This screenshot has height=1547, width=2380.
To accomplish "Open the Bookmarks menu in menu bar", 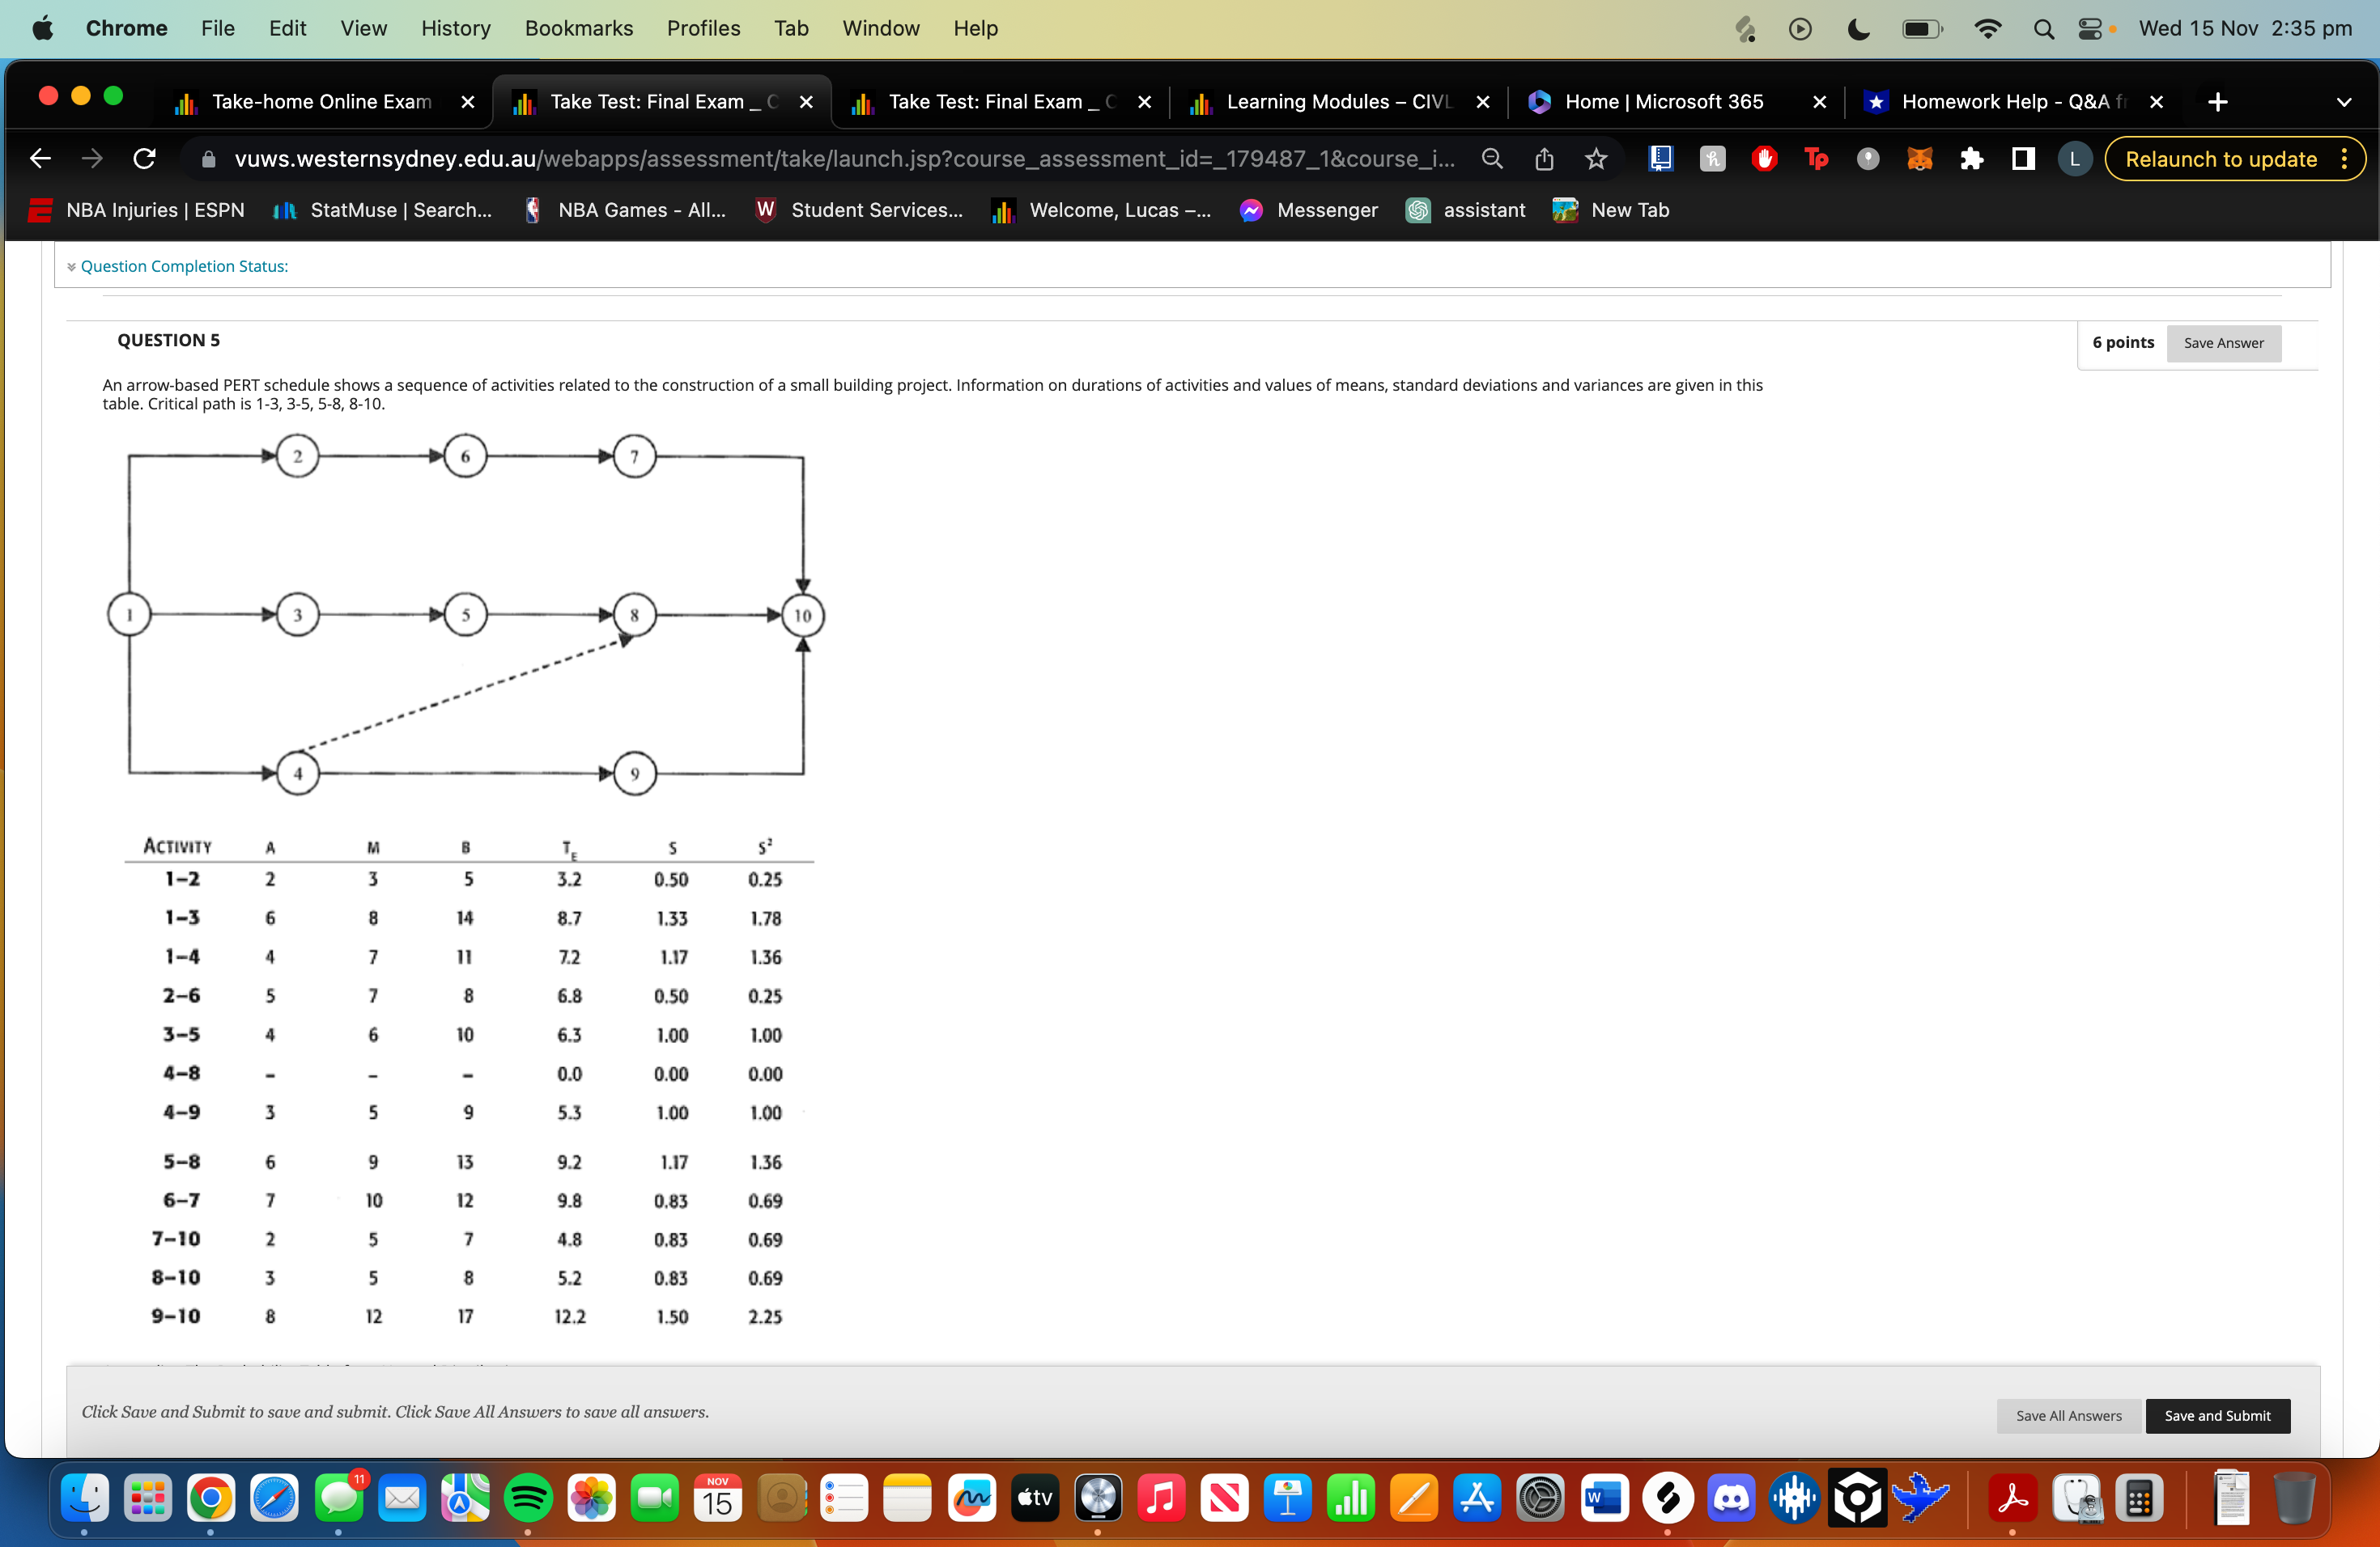I will [x=578, y=28].
